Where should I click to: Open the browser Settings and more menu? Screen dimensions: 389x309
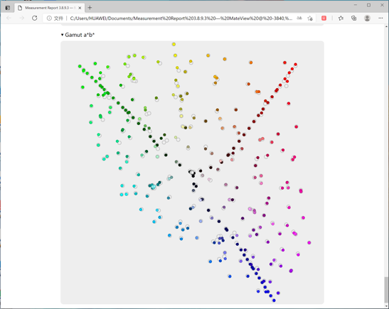pos(380,18)
